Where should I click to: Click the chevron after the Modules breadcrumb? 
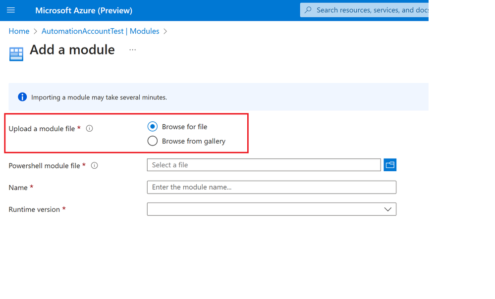coord(165,32)
